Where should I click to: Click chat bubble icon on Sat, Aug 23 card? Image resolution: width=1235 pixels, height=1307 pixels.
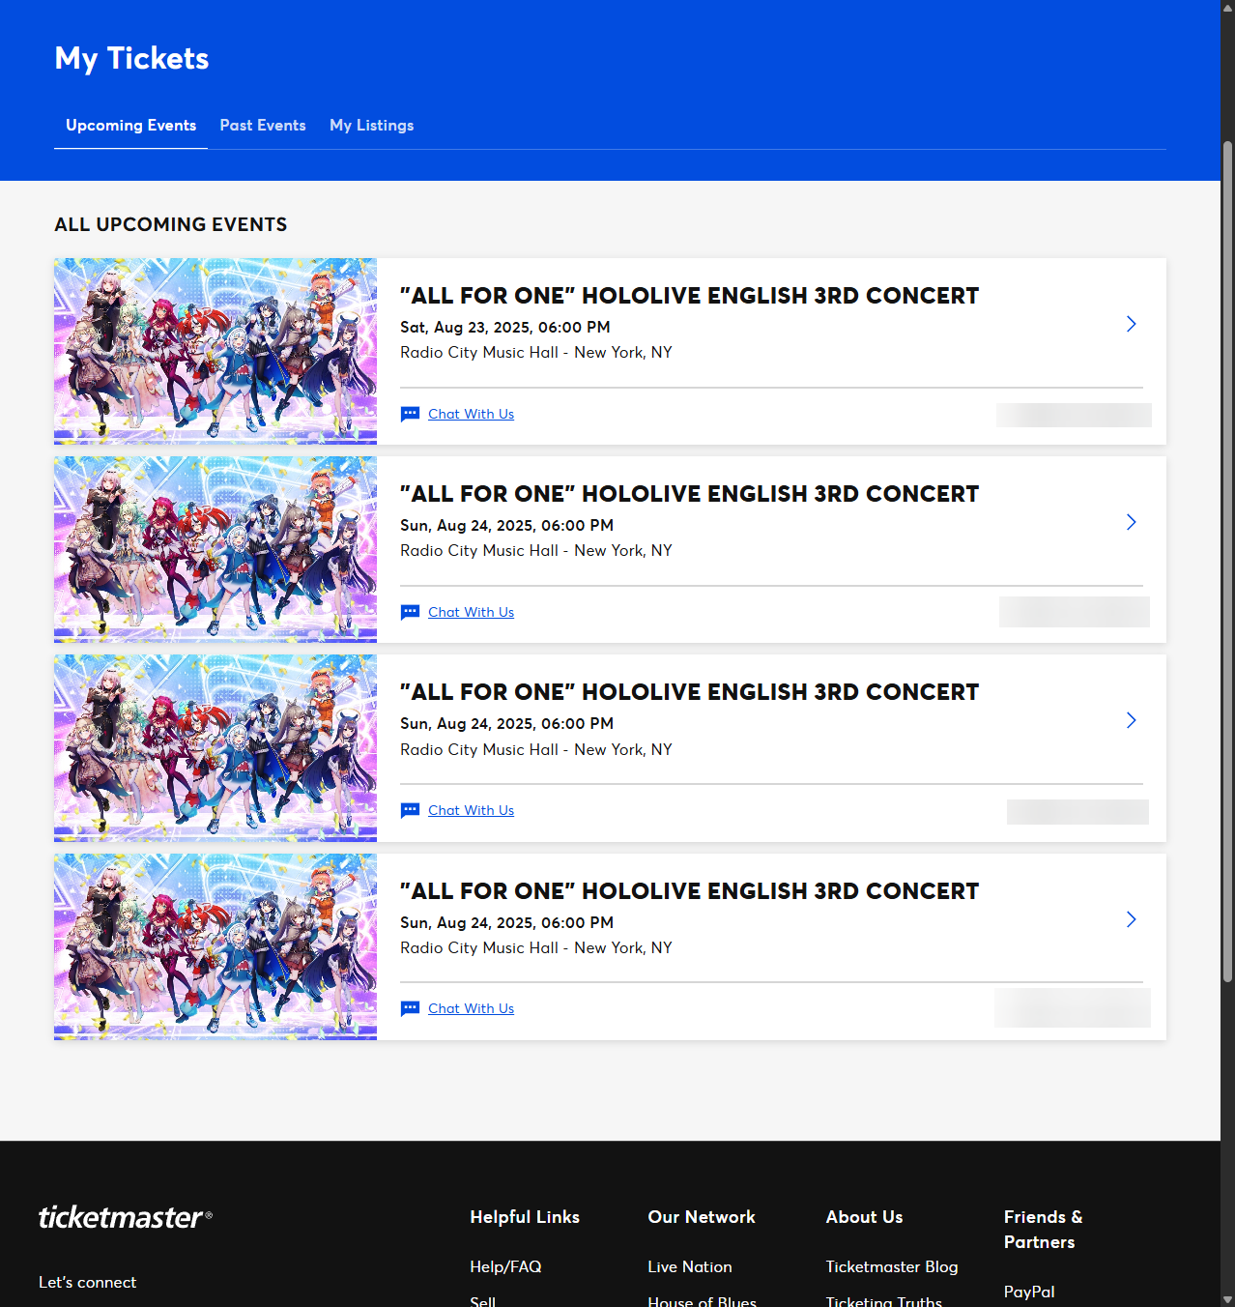tap(410, 414)
